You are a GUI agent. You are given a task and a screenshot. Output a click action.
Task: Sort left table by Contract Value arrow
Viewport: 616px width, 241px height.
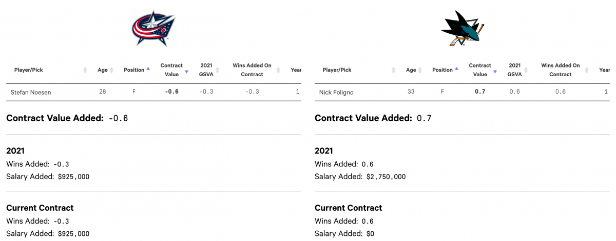point(187,72)
